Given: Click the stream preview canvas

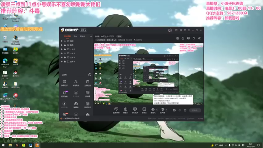Looking at the screenshot, I should 149,74.
